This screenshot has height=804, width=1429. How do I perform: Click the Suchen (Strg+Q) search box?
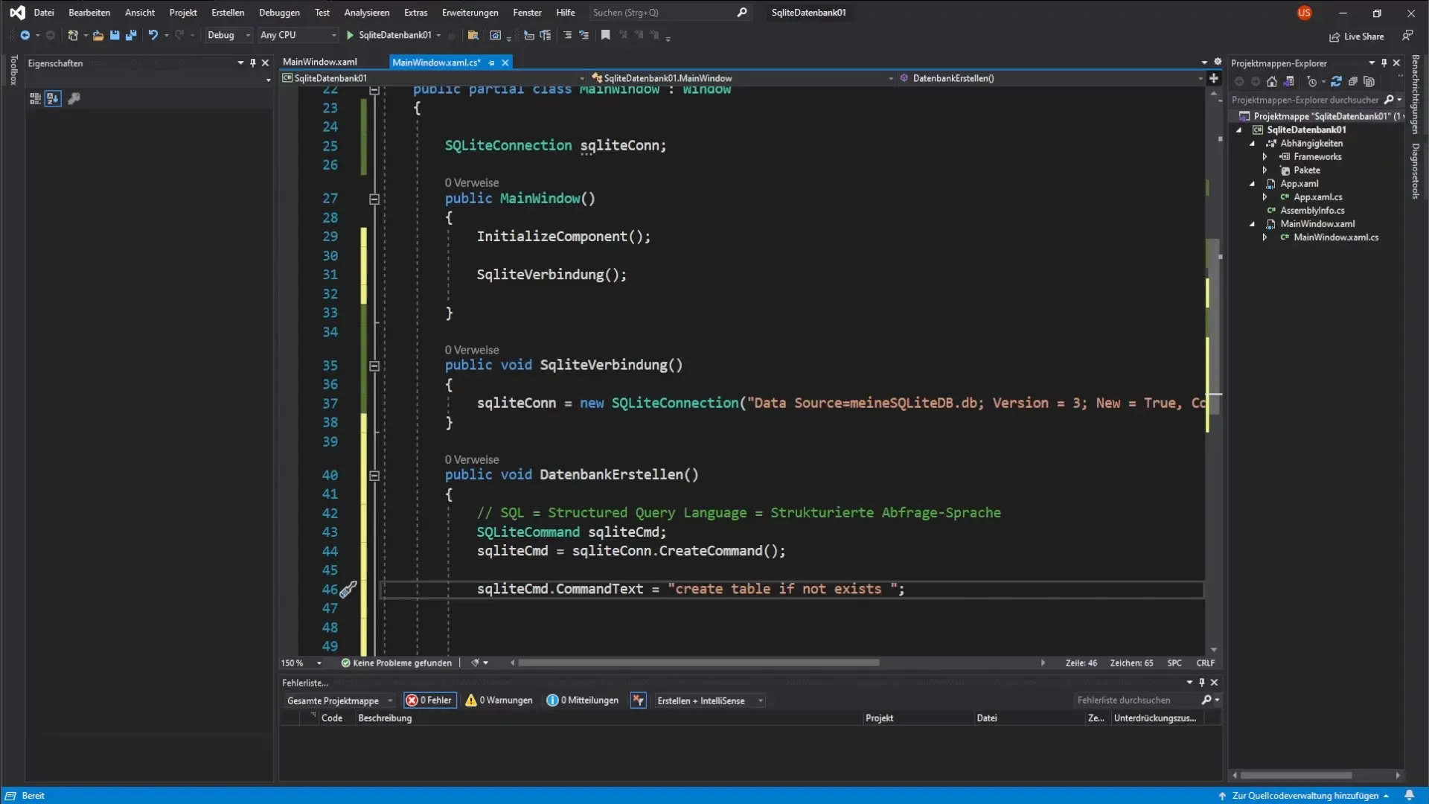(x=669, y=13)
